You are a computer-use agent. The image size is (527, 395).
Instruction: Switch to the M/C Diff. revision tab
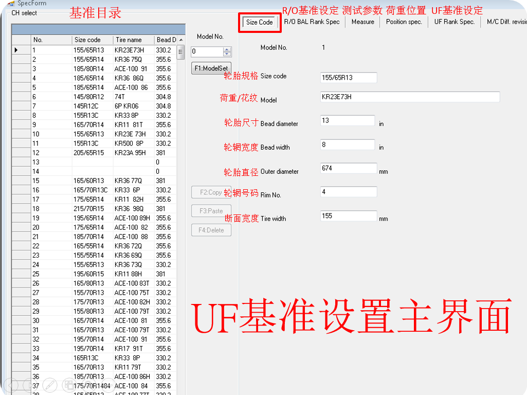pos(505,22)
